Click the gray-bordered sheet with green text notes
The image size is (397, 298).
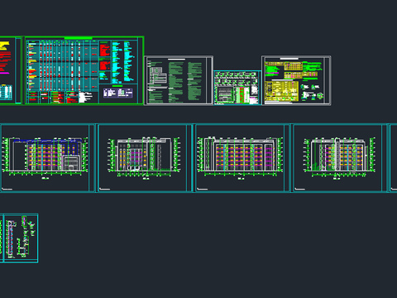[179, 80]
